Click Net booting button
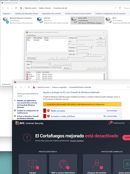Image resolution: width=130 pixels, height=174 pixels. point(31,58)
